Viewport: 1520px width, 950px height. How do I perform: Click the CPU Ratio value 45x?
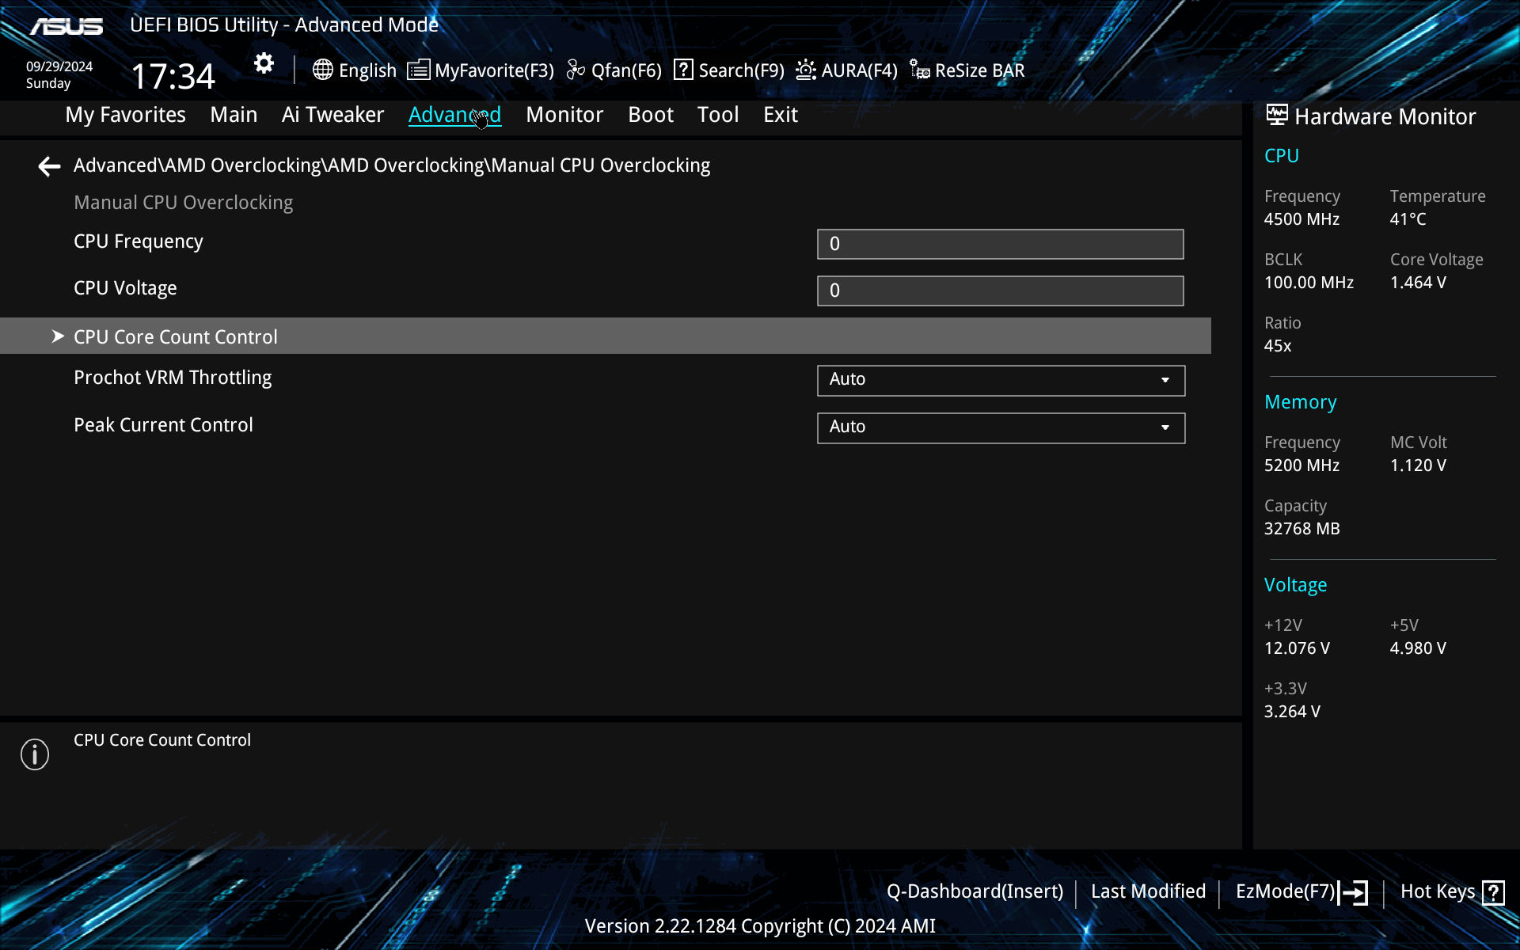[x=1278, y=346]
